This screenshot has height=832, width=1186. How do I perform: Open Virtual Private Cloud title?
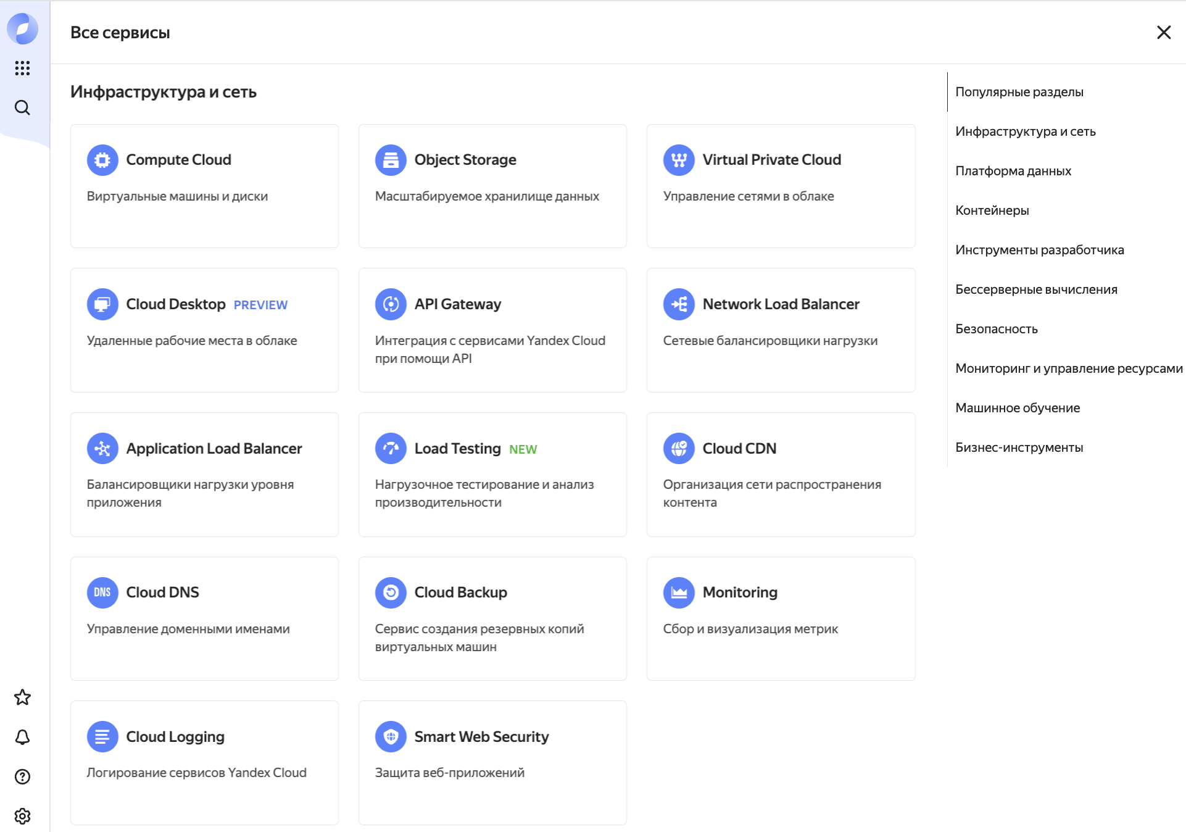click(x=771, y=160)
